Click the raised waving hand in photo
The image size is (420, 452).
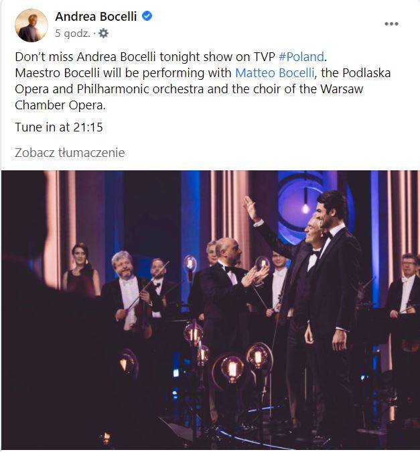point(251,208)
